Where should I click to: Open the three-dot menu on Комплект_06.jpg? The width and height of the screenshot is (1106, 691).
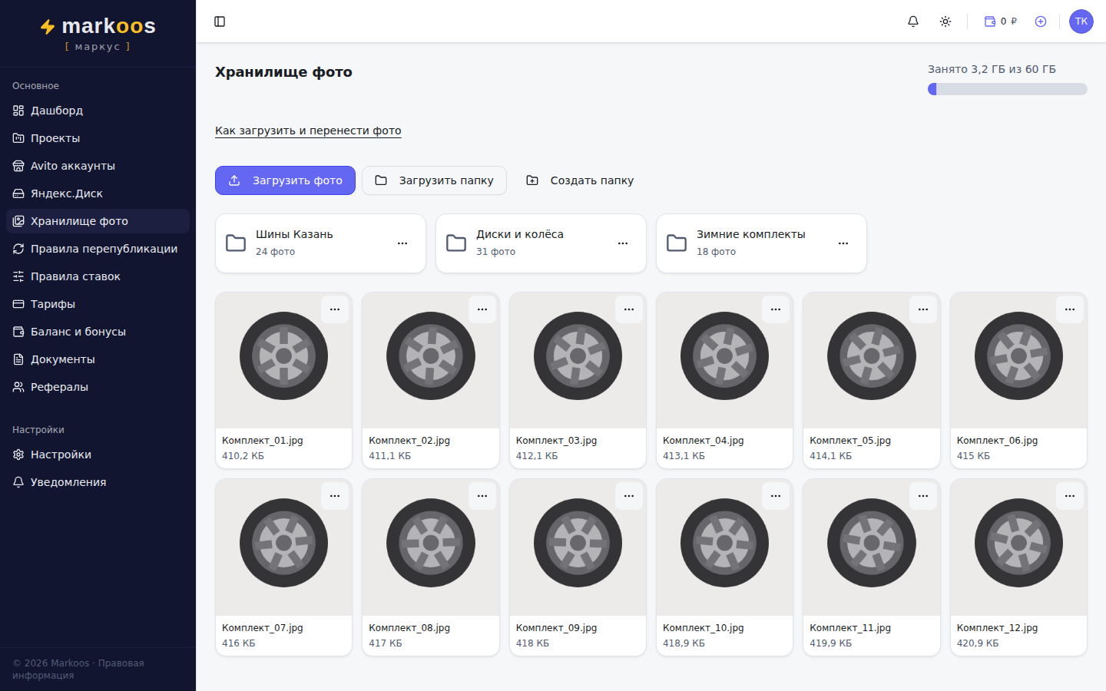pyautogui.click(x=1070, y=309)
